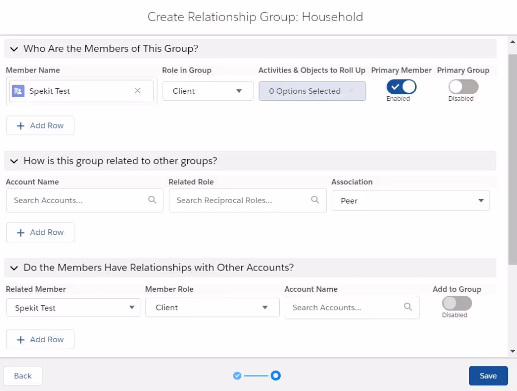This screenshot has height=391, width=517.
Task: Click the vertical scrollbar thumb
Action: 512,159
